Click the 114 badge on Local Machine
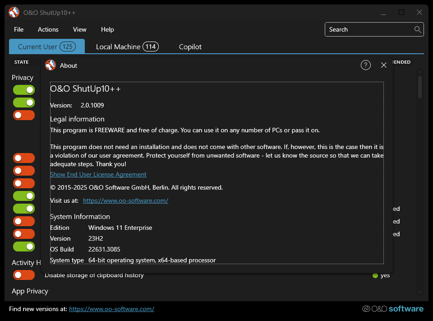 coord(151,47)
